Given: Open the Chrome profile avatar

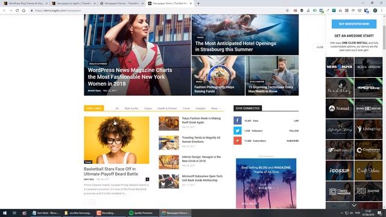Looking at the screenshot, I should pyautogui.click(x=375, y=11).
